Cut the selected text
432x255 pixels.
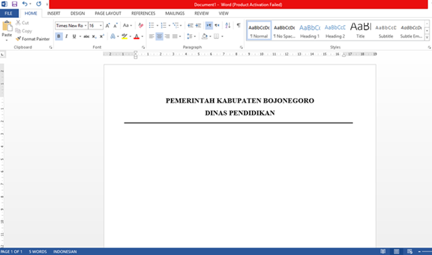(x=23, y=23)
